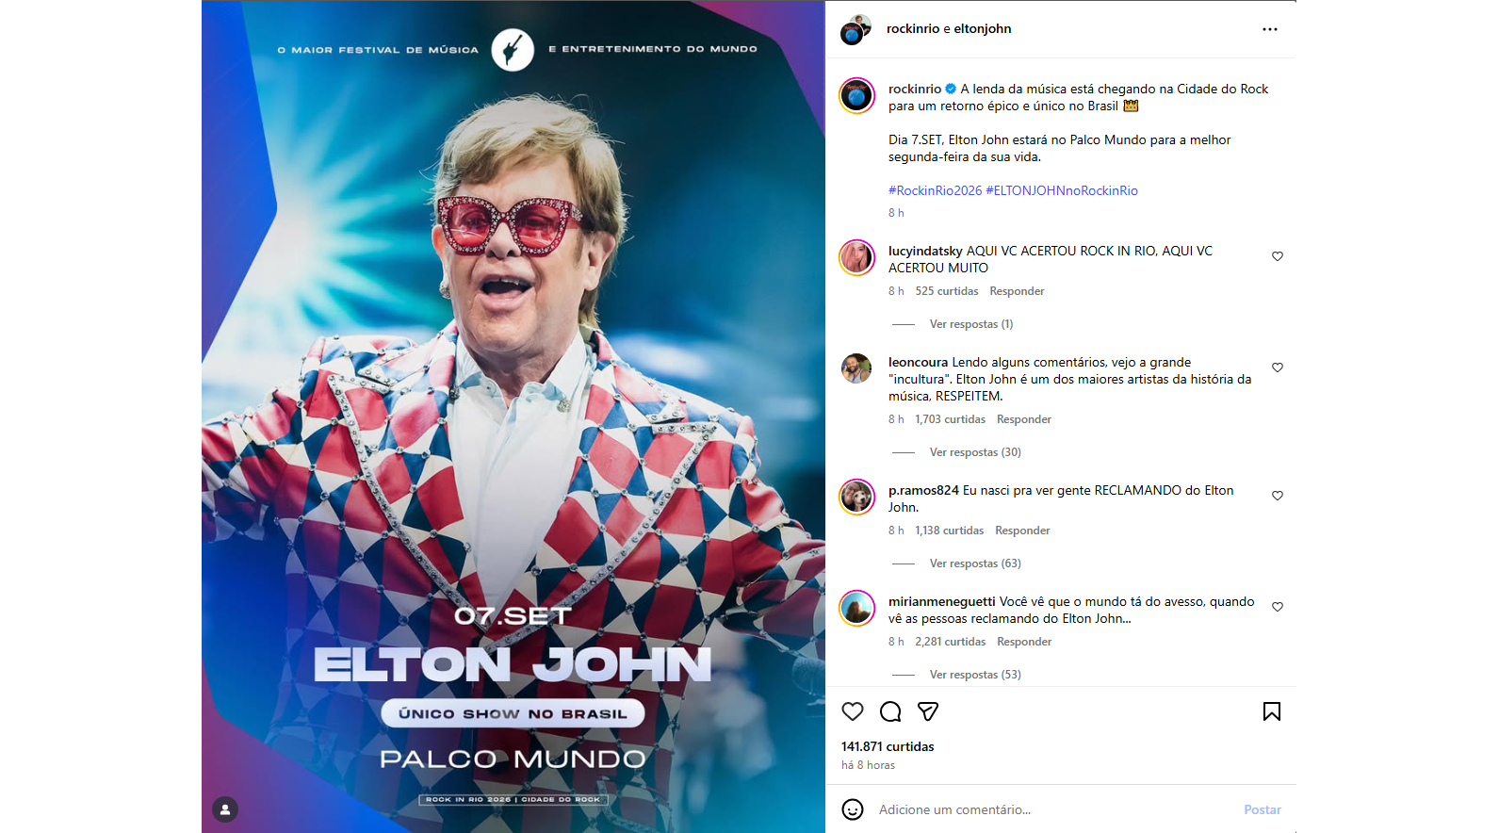Save the post with the bookmark icon

point(1272,711)
